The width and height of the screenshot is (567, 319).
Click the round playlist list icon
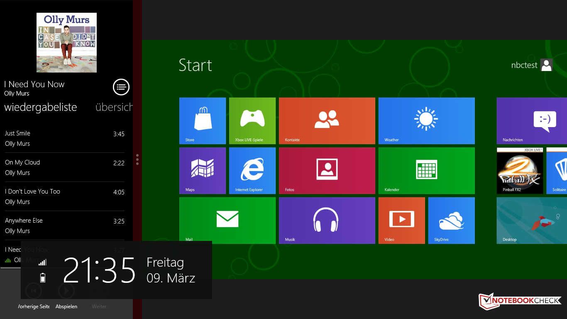click(x=121, y=87)
